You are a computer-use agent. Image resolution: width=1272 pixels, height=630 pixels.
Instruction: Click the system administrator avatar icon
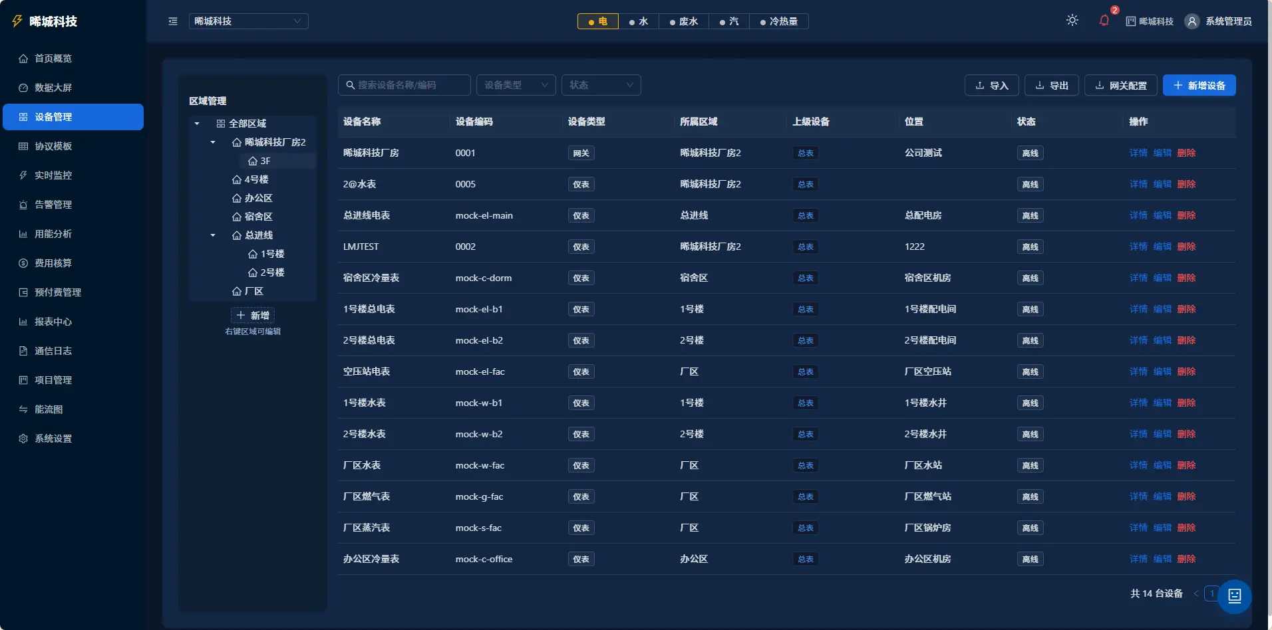[x=1192, y=21]
